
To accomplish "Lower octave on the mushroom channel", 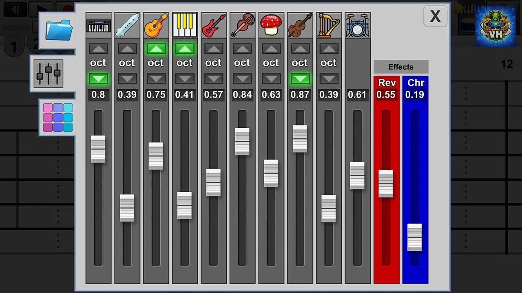I will pos(271,79).
